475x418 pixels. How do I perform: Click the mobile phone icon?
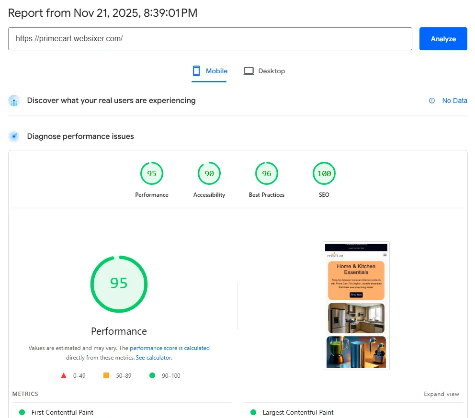point(196,71)
